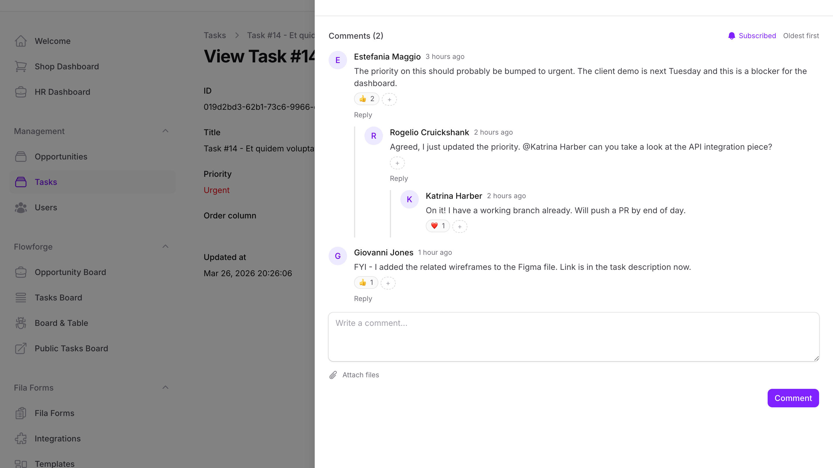
Task: Open the Users section
Action: click(46, 208)
